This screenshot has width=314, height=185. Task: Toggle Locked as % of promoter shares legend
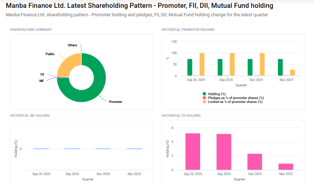(x=233, y=102)
